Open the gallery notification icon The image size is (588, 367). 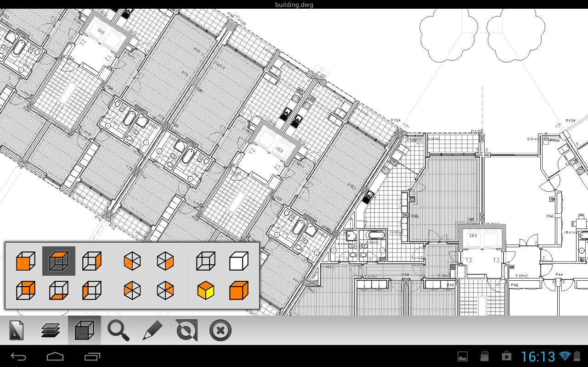tap(463, 356)
